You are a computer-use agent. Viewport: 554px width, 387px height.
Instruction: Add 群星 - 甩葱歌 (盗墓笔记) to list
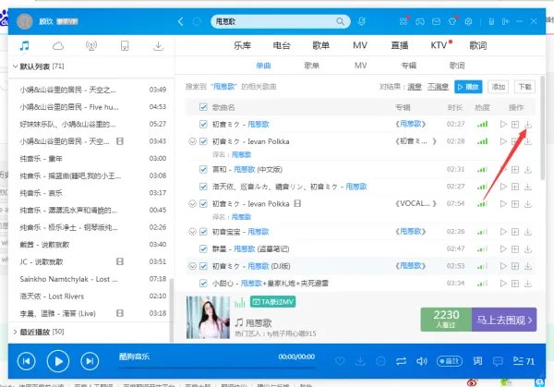[x=515, y=249]
